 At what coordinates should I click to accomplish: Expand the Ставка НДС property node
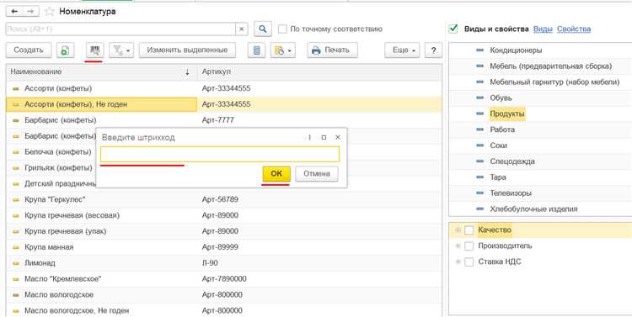pyautogui.click(x=458, y=262)
